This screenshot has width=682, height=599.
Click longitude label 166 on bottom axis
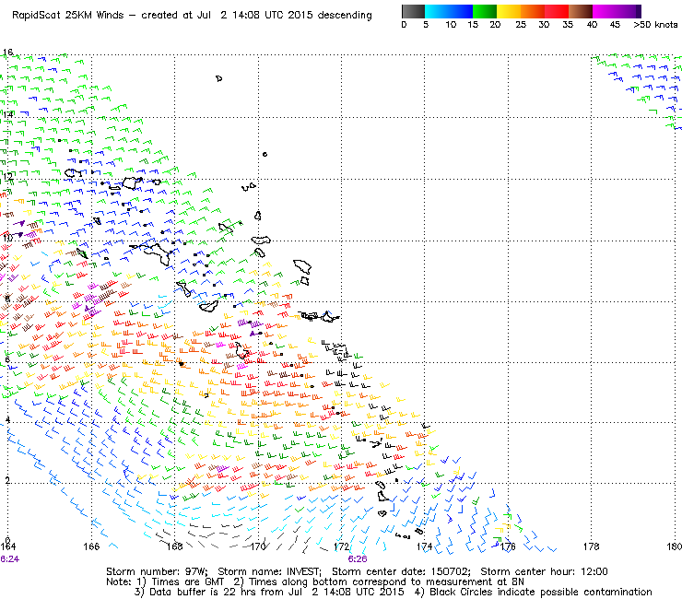pos(91,546)
